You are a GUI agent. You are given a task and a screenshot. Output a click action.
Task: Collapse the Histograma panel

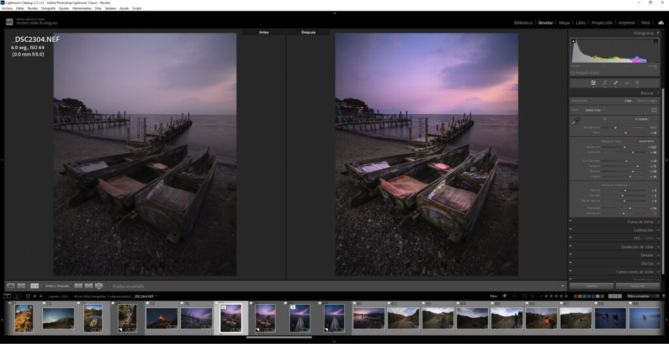pyautogui.click(x=658, y=33)
